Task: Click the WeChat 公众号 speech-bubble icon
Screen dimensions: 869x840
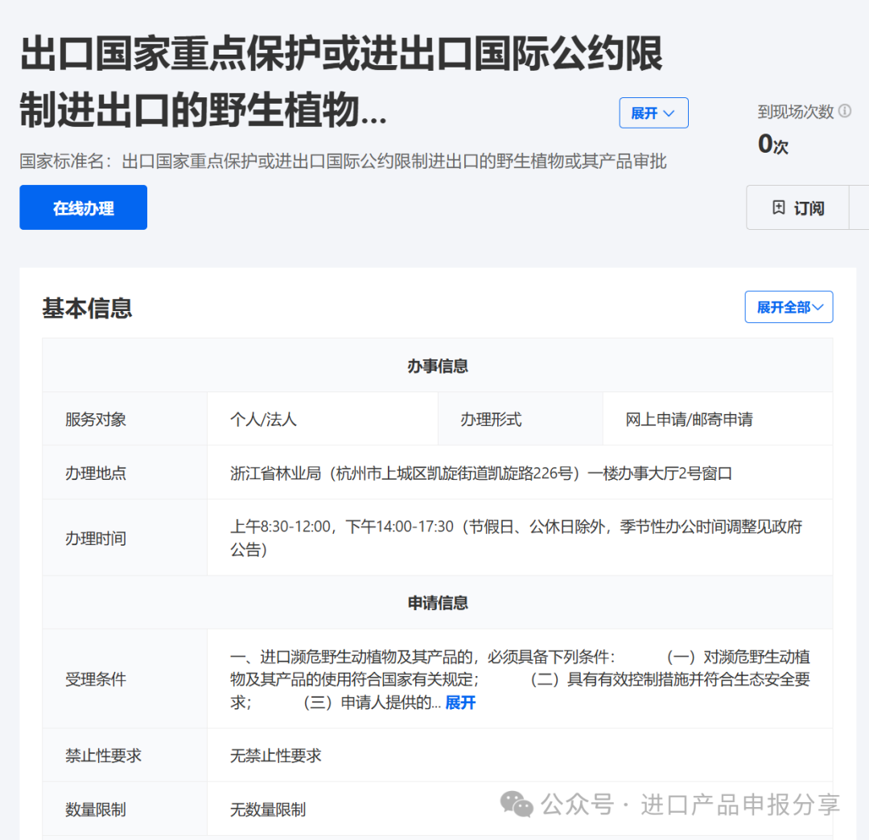Action: point(518,804)
